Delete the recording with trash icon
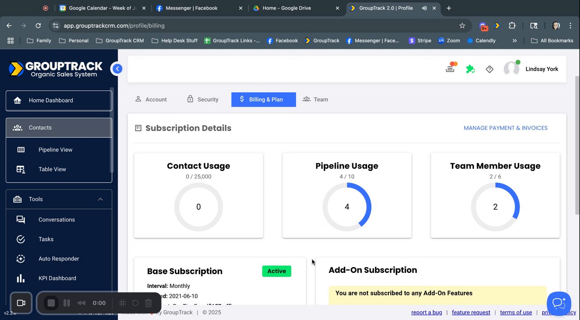This screenshot has width=580, height=320. [149, 303]
